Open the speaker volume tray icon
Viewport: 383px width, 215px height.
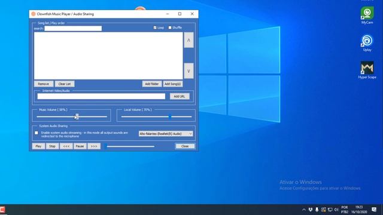(336, 210)
